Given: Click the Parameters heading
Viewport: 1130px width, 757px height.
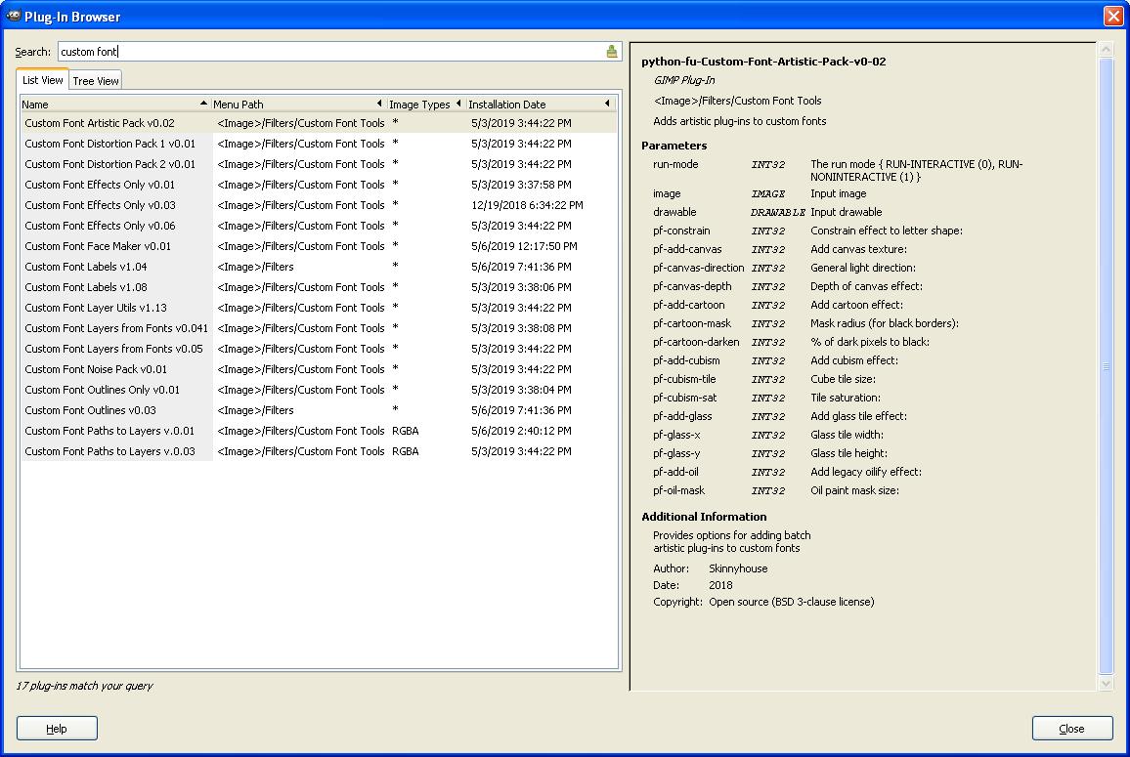Looking at the screenshot, I should (x=674, y=146).
